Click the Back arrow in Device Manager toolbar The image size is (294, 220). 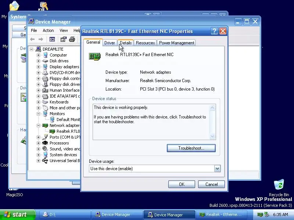pyautogui.click(x=32, y=39)
